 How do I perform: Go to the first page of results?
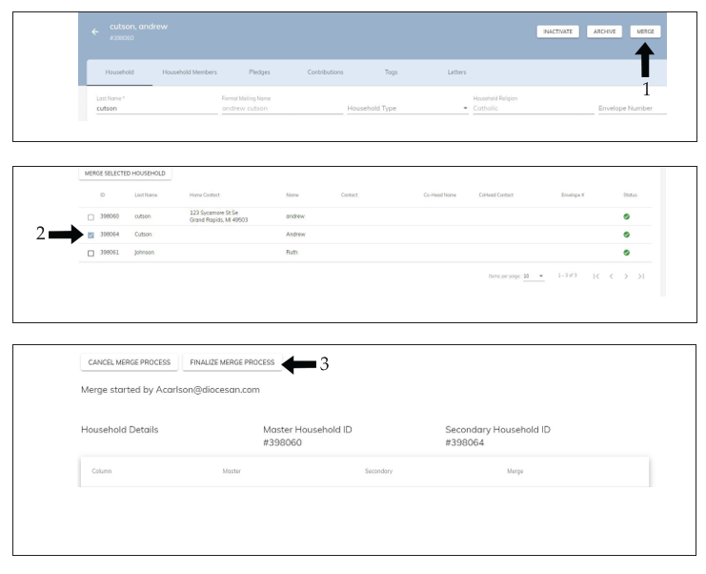pos(596,276)
